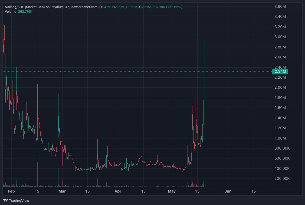The image size is (305, 205).
Task: Click the open value O1.41M
Action: [x=105, y=7]
